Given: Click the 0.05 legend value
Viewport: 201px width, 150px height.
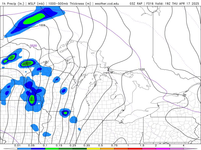Looking at the screenshot, I should (31, 145).
